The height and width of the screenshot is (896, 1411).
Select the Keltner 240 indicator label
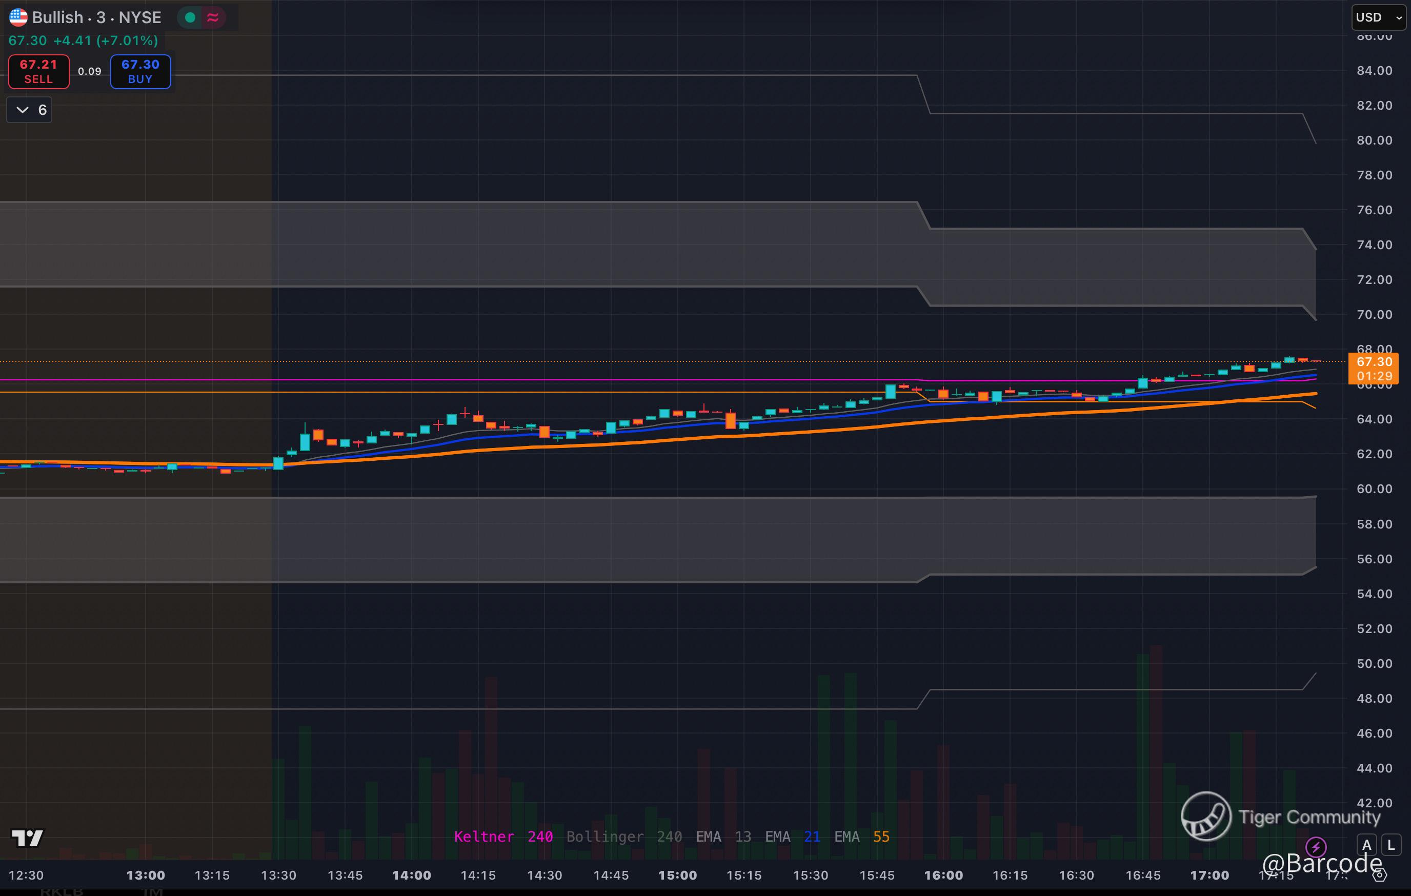pos(503,836)
